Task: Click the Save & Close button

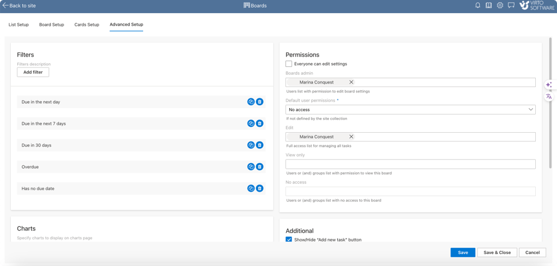Action: (x=497, y=252)
